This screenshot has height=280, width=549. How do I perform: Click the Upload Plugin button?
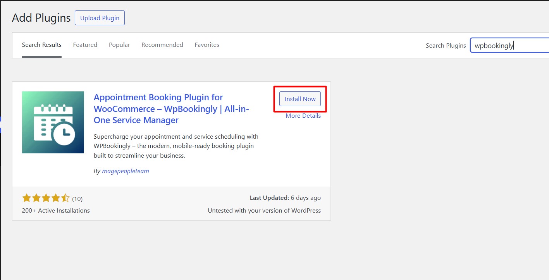click(x=100, y=18)
